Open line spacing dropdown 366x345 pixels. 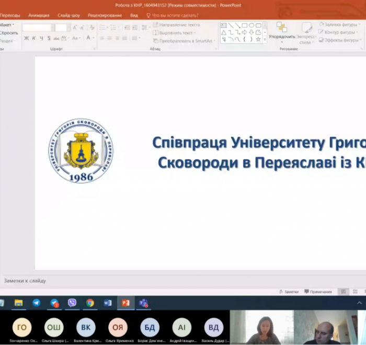(146, 28)
